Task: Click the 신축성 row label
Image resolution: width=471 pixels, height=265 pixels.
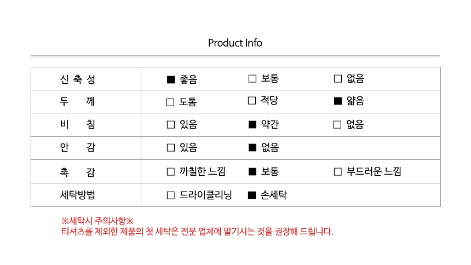Action: click(77, 79)
